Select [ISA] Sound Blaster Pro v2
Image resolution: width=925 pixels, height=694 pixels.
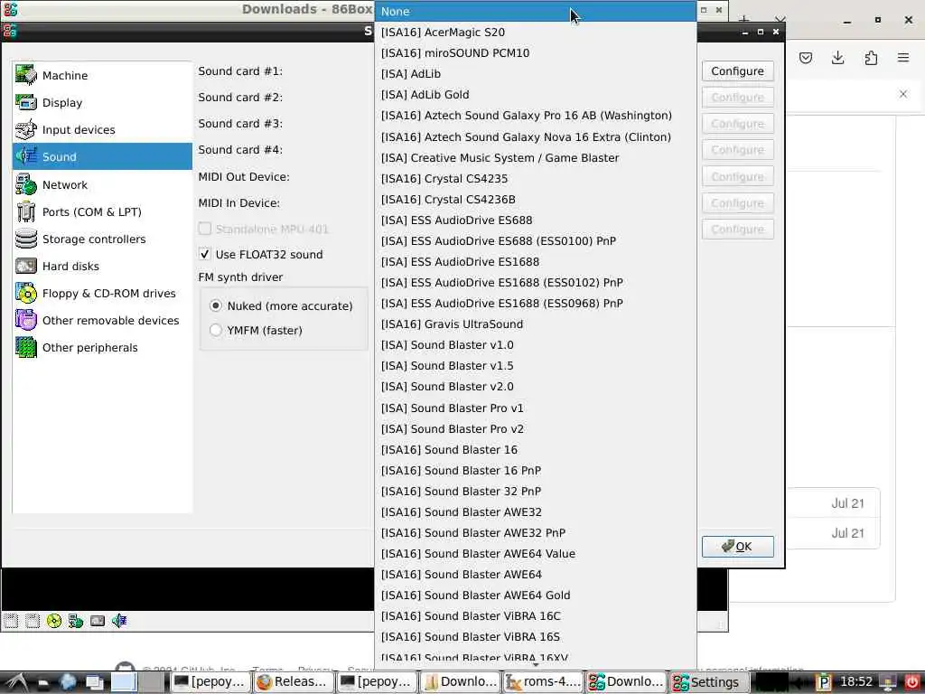click(535, 428)
